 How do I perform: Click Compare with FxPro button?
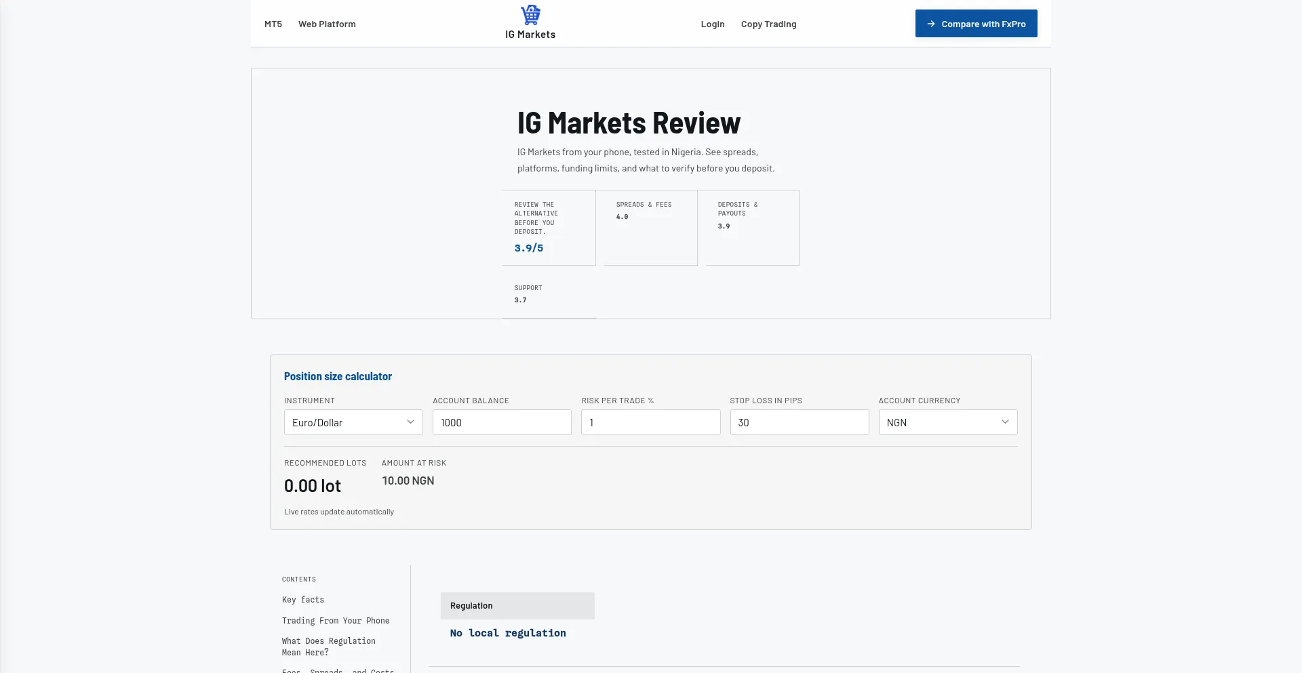[976, 24]
